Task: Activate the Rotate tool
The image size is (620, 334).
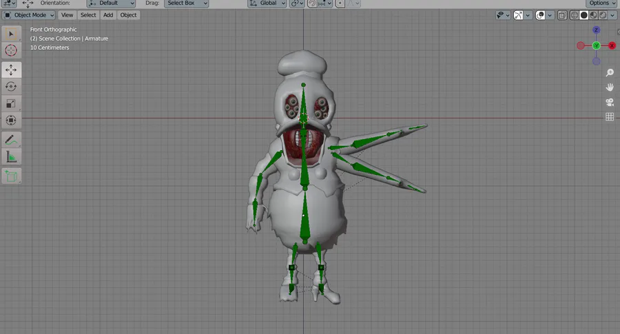Action: (x=11, y=87)
